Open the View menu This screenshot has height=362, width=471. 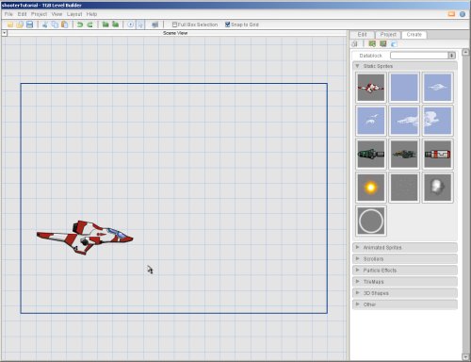pos(57,14)
